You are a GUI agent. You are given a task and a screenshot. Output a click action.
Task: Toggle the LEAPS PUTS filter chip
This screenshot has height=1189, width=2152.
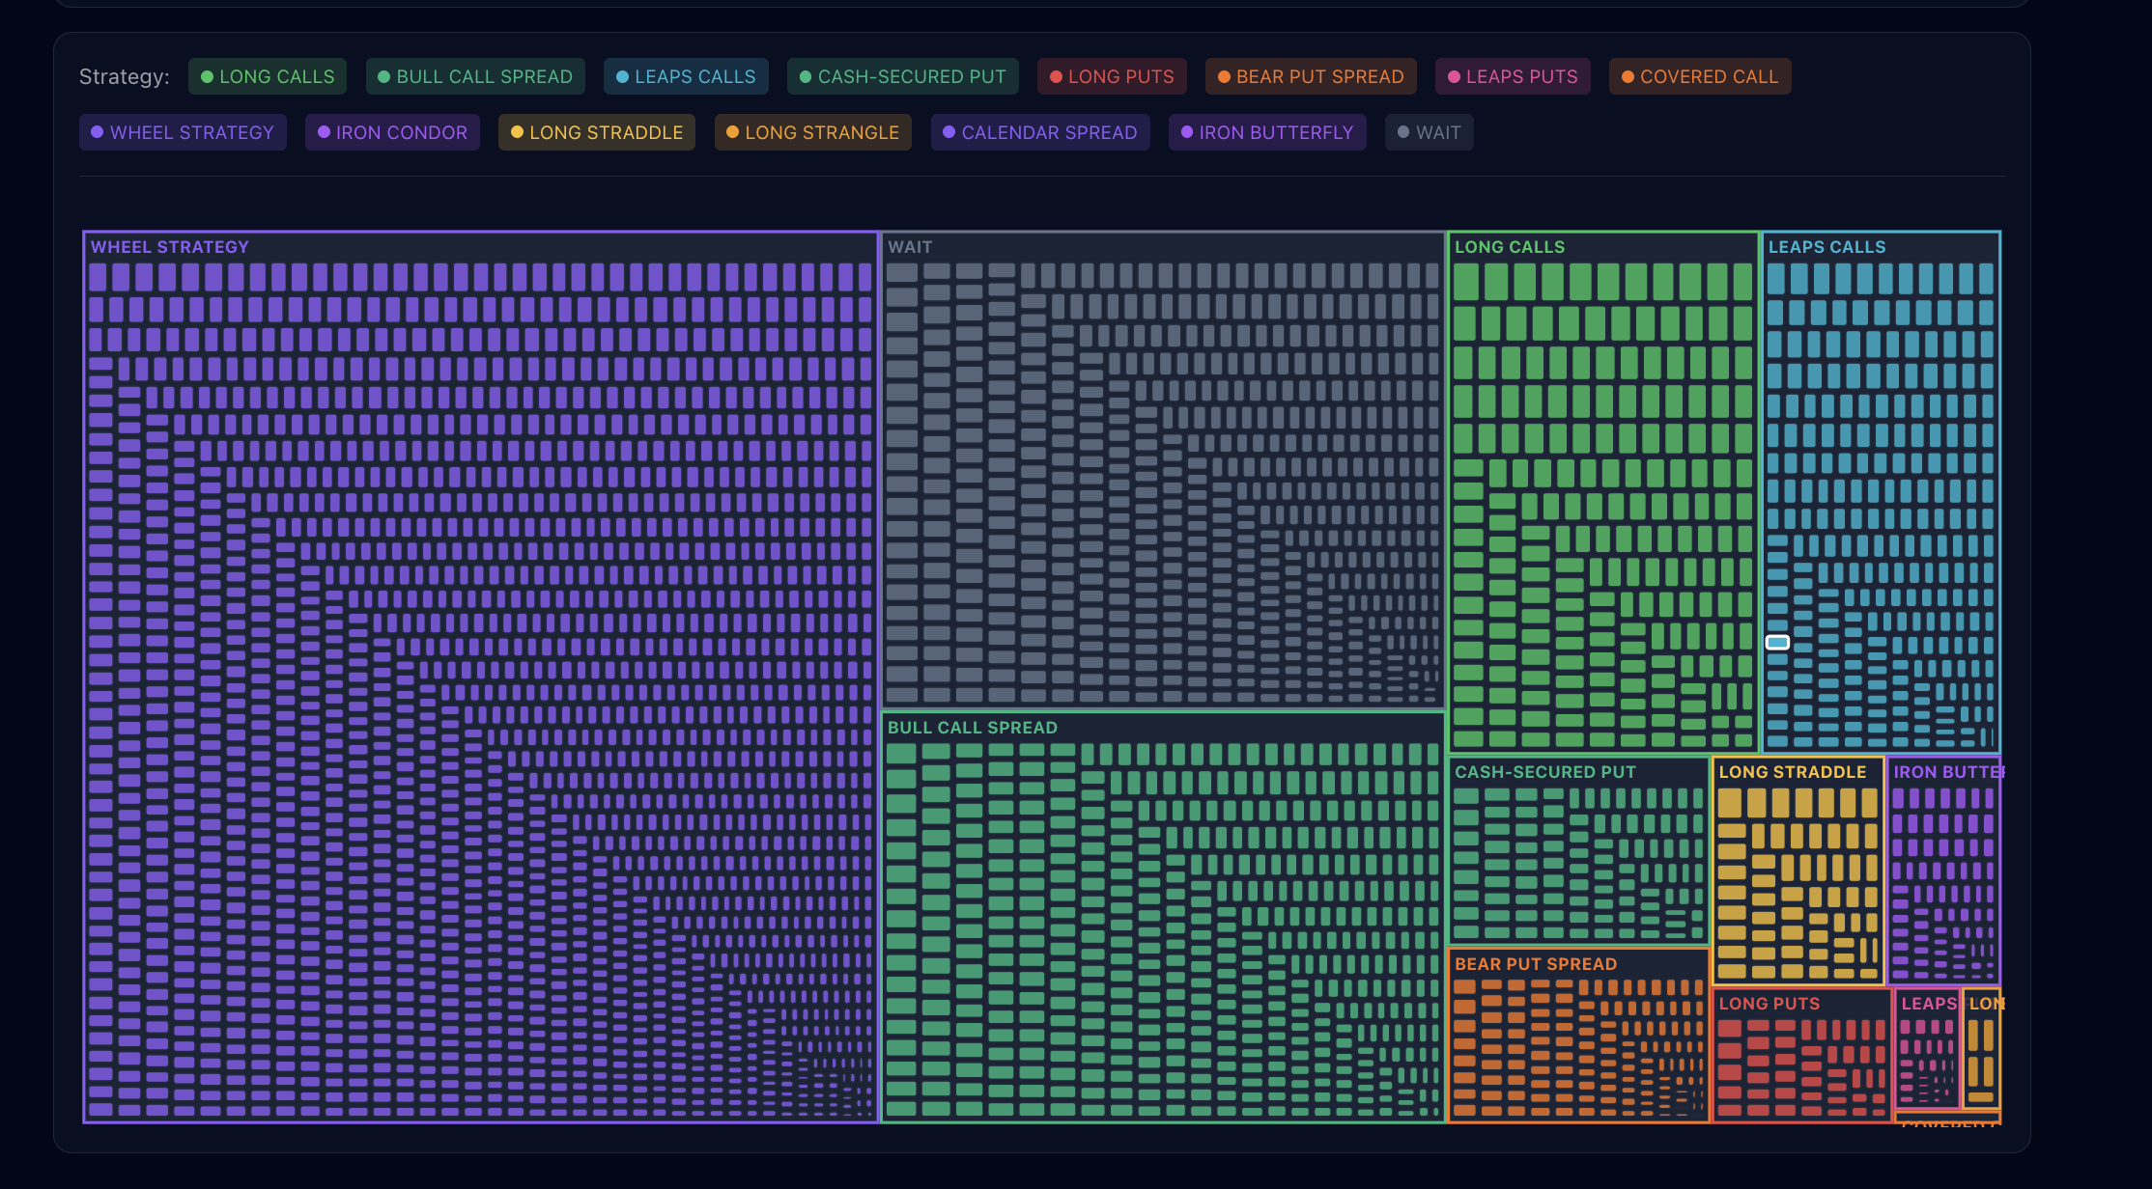point(1513,76)
